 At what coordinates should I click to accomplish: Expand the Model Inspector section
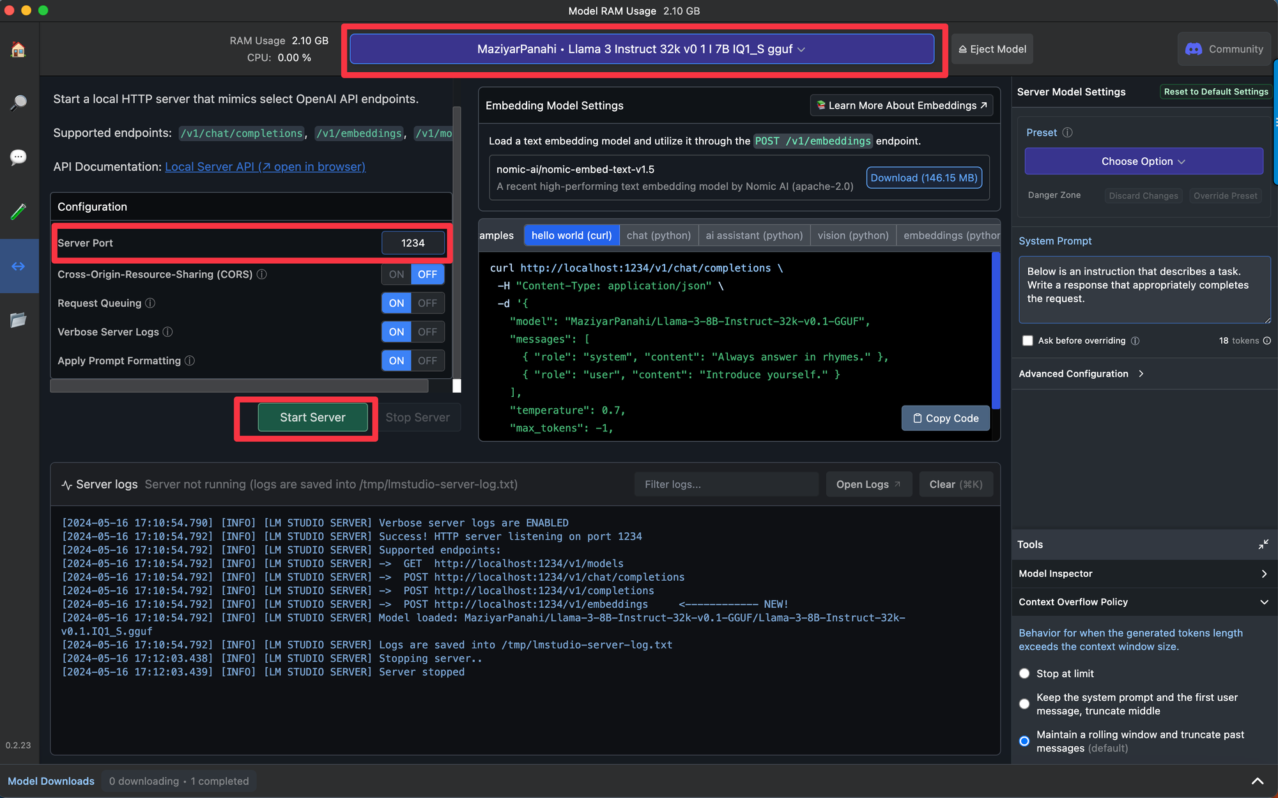click(1144, 574)
